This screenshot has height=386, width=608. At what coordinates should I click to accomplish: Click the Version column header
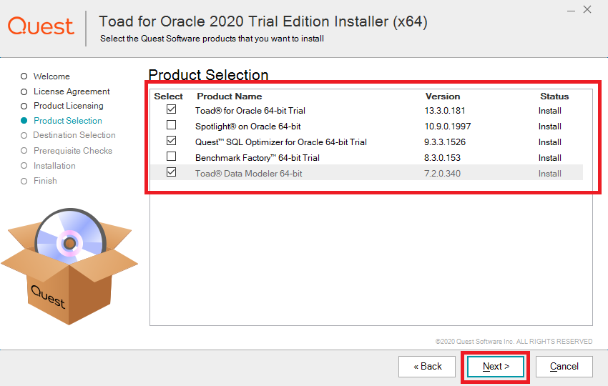[x=443, y=96]
